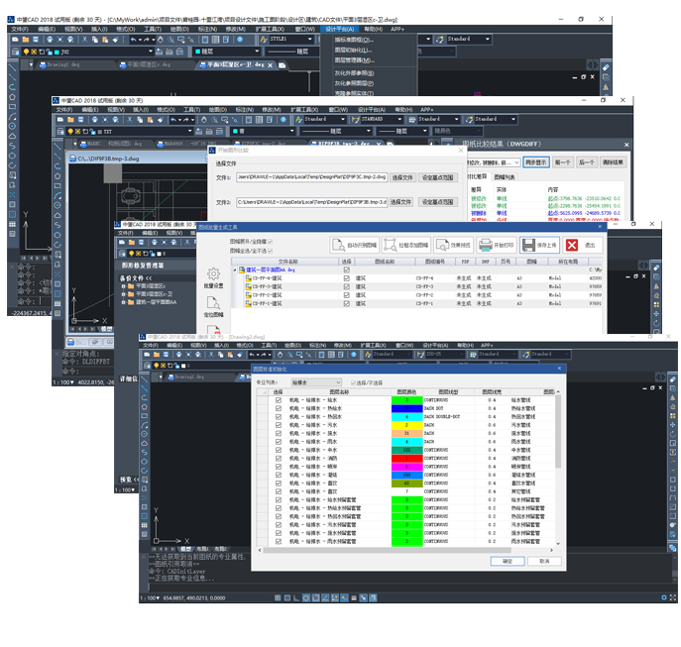Open the 设计平台(A) menu
The height and width of the screenshot is (647, 681).
click(338, 29)
